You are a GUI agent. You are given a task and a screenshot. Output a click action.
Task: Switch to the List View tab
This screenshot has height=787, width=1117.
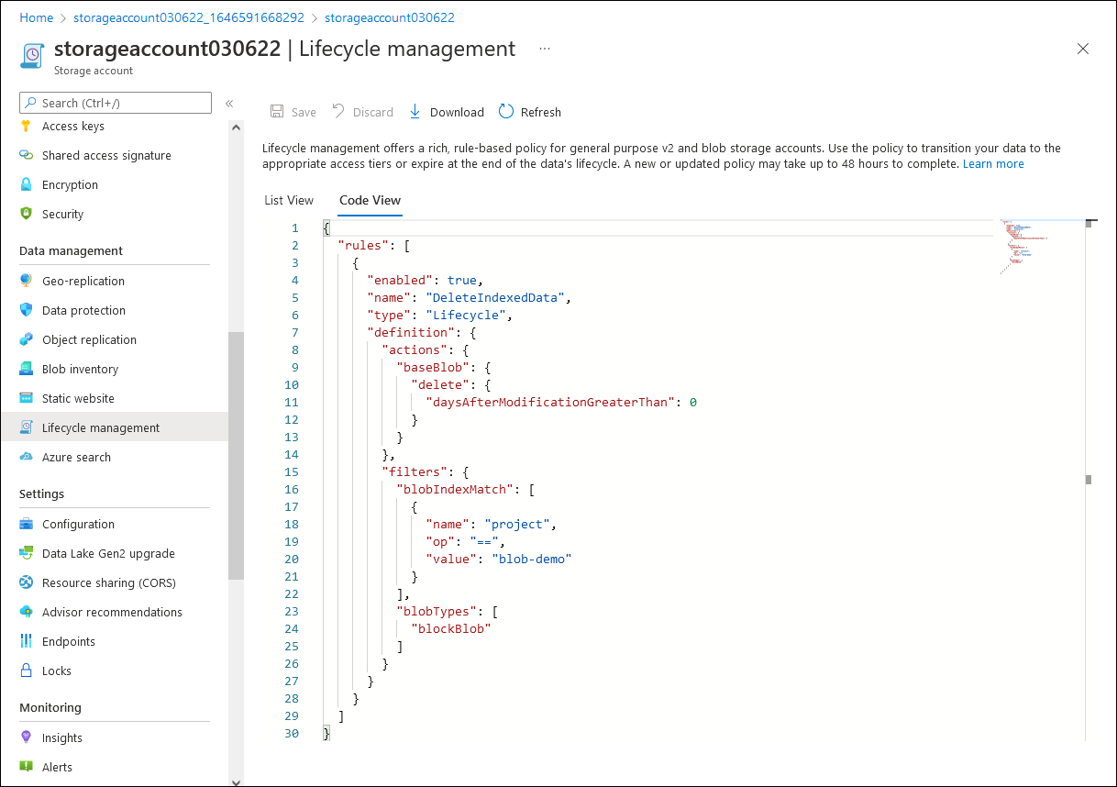point(289,200)
